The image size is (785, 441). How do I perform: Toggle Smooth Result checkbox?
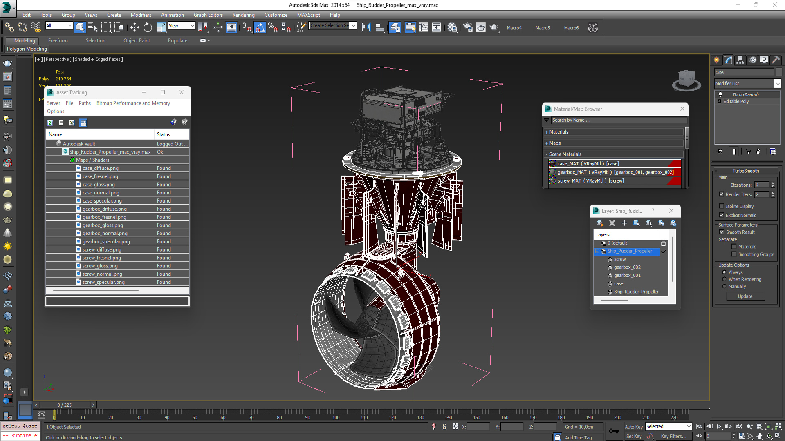coord(722,232)
